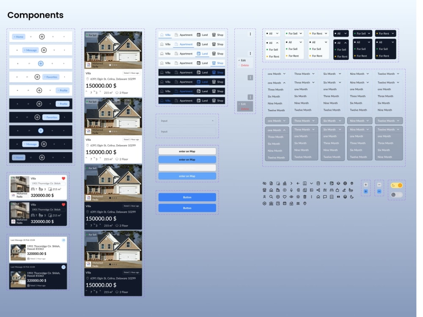Viewport: 423px width, 317px height.
Task: Click the question mark help icon
Action: click(278, 204)
